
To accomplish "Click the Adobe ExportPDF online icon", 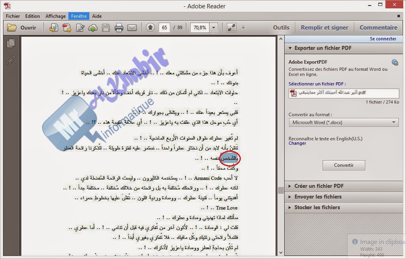I will pyautogui.click(x=395, y=62).
